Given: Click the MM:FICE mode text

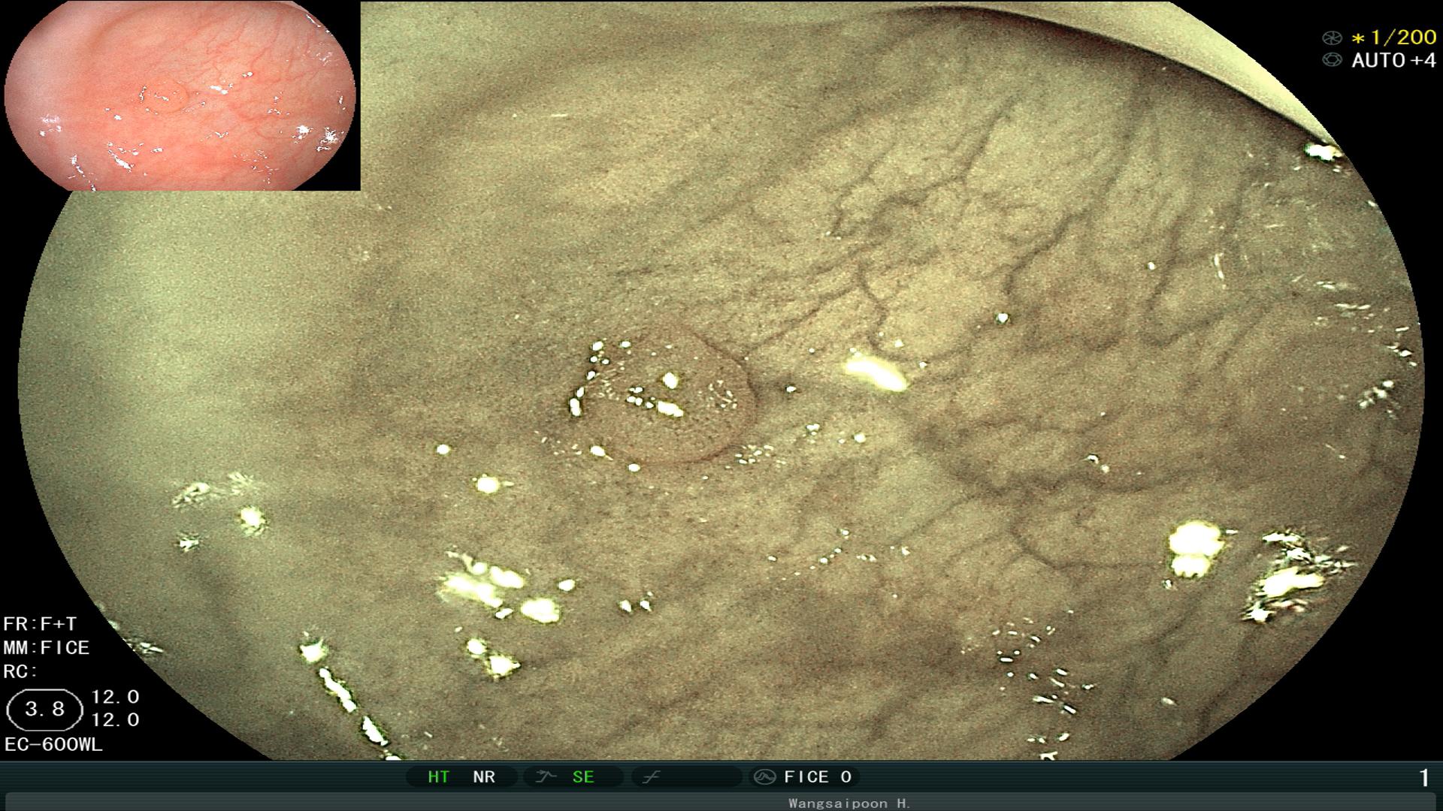Looking at the screenshot, I should coord(47,647).
